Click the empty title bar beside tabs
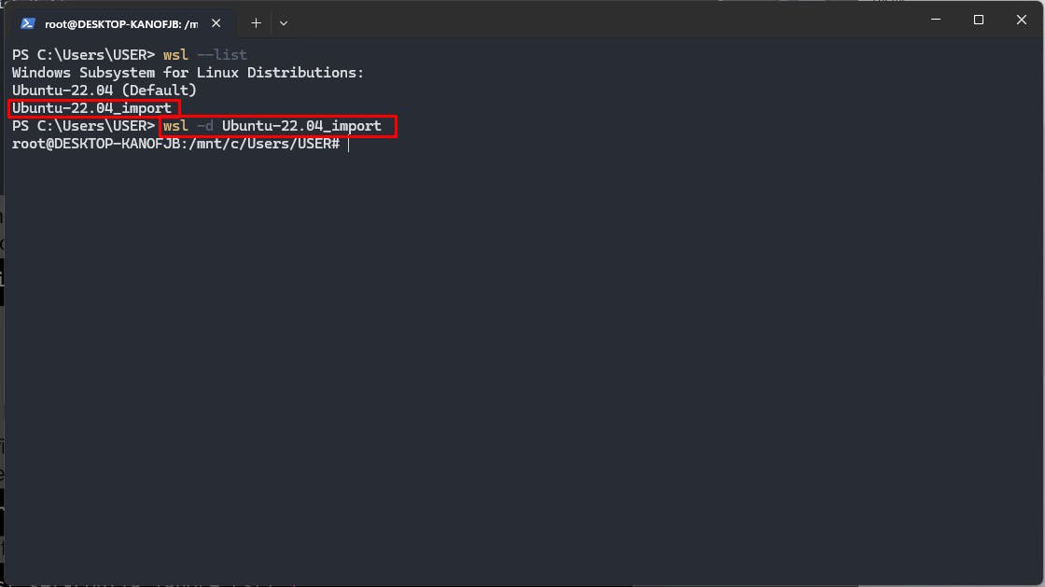Viewport: 1045px width, 587px height. (x=600, y=20)
